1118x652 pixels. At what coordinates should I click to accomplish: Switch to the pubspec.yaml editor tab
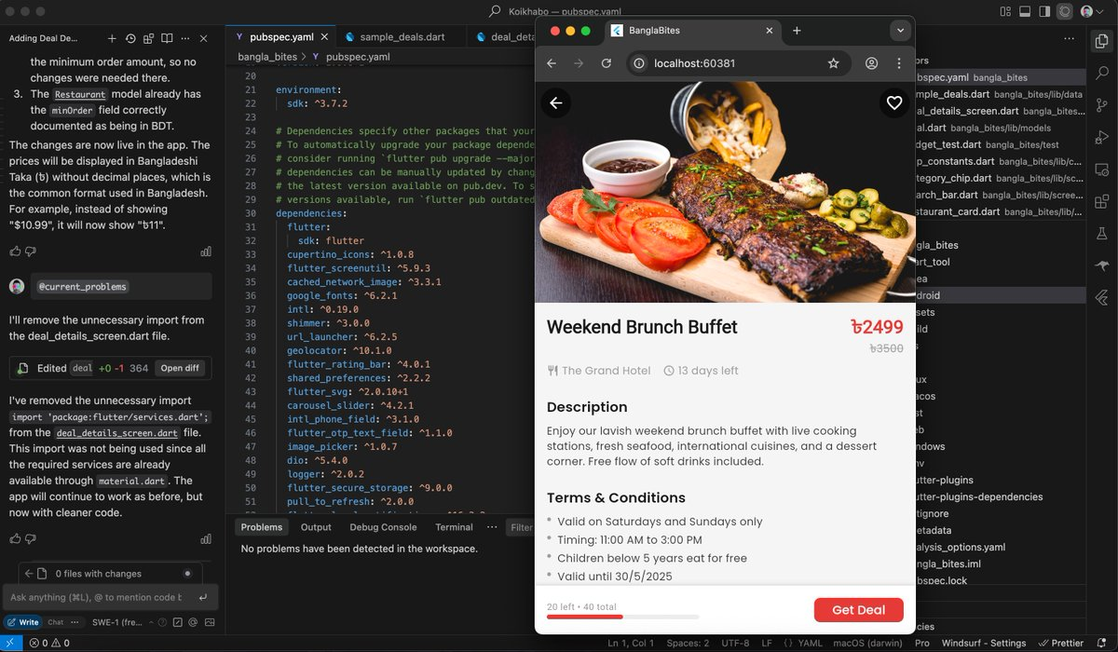279,37
